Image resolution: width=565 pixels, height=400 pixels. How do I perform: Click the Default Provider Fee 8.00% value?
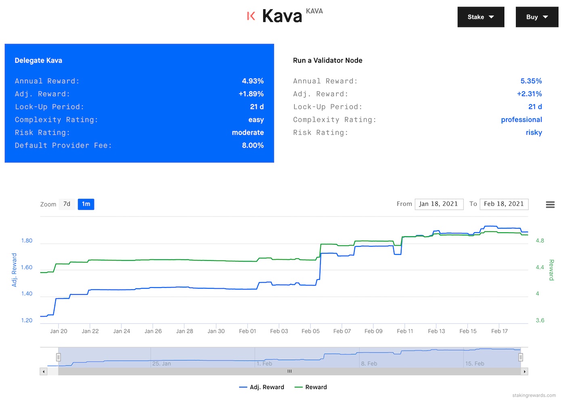coord(253,146)
